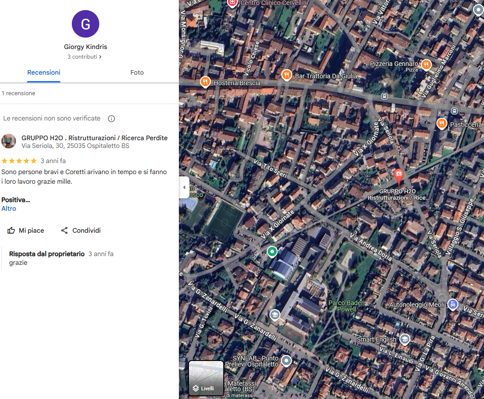Select the Pasticceria food pin
The image size is (484, 399).
pyautogui.click(x=442, y=124)
